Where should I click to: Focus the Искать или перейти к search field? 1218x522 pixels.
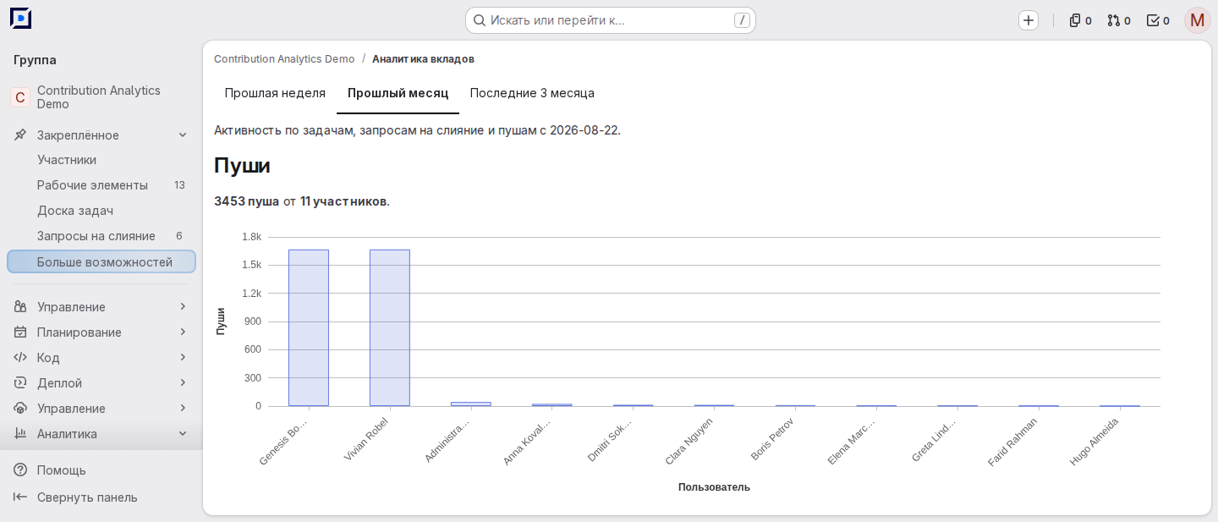[x=611, y=20]
